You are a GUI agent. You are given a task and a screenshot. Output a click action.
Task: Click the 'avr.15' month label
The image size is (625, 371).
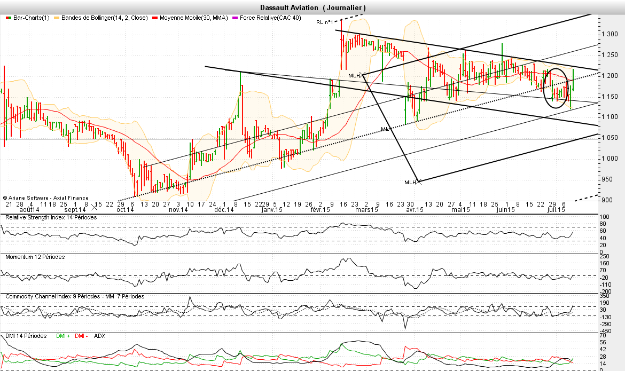click(x=415, y=210)
